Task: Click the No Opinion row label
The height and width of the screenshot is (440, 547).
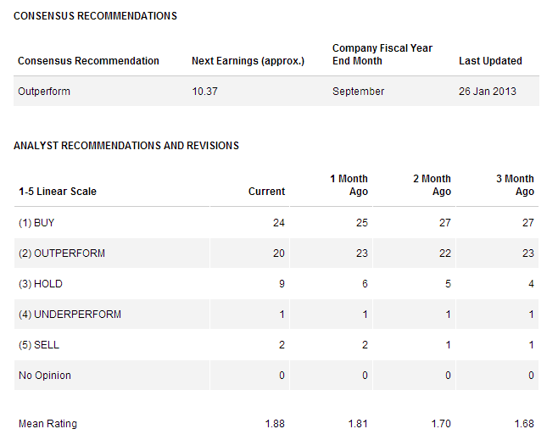Action: [45, 376]
